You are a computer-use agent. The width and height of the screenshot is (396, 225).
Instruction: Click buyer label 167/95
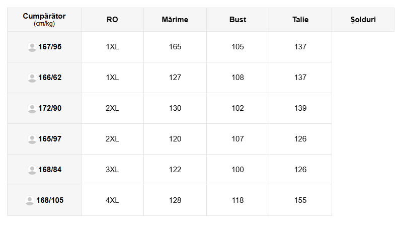50,47
